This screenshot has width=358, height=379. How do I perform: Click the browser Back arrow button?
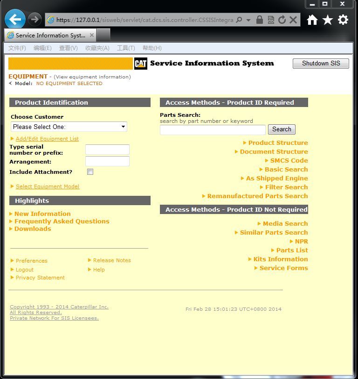pos(15,19)
